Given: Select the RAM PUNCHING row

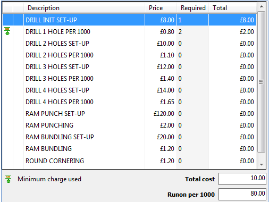Looking at the screenshot, I should click(x=130, y=125).
